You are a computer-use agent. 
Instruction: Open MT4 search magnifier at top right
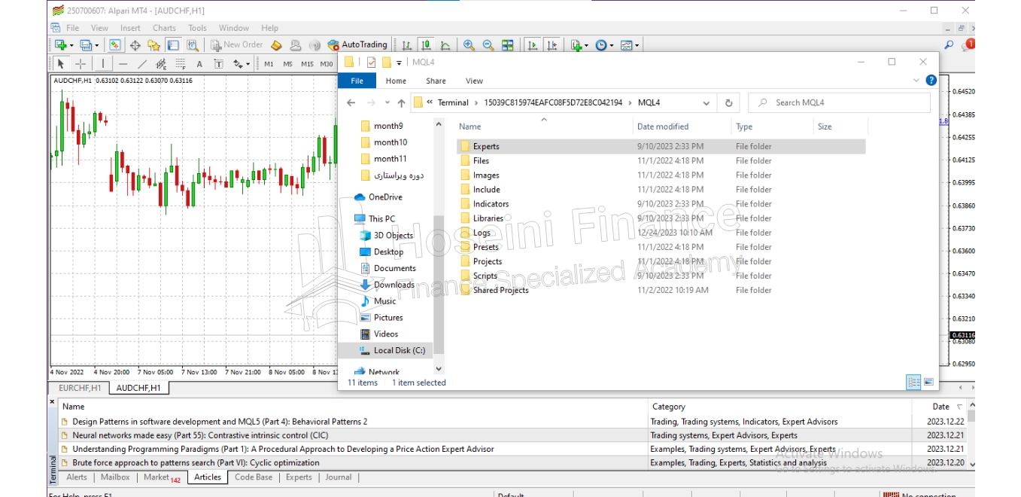point(949,45)
